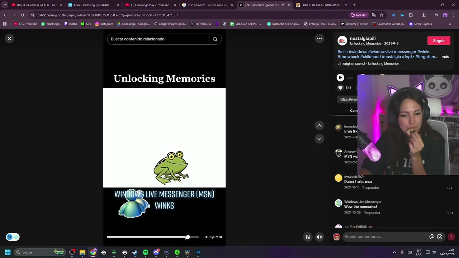Image resolution: width=459 pixels, height=258 pixels.
Task: Open the tab search dropdown
Action: point(5,5)
